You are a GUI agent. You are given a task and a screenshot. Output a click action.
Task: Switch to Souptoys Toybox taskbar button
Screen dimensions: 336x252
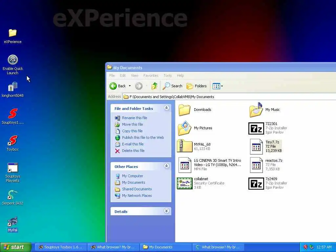tap(61, 247)
